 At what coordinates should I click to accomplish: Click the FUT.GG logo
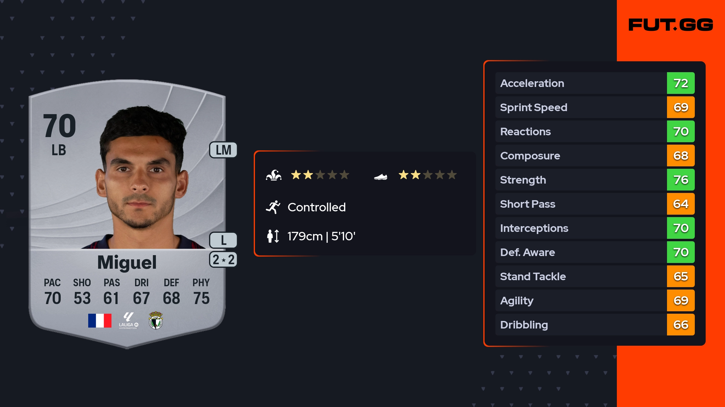pyautogui.click(x=671, y=25)
